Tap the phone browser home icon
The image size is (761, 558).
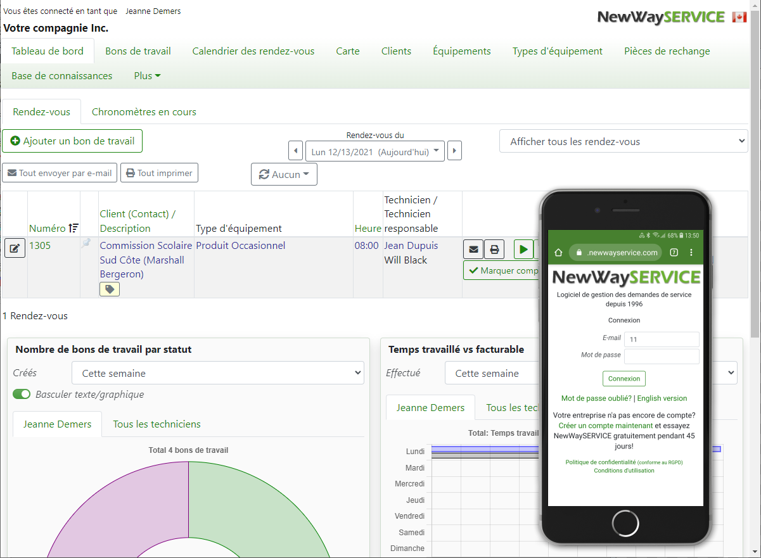pos(558,252)
